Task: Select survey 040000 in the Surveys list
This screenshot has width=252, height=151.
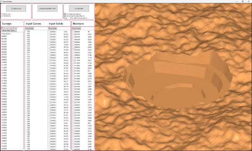Action: pyautogui.click(x=4, y=141)
